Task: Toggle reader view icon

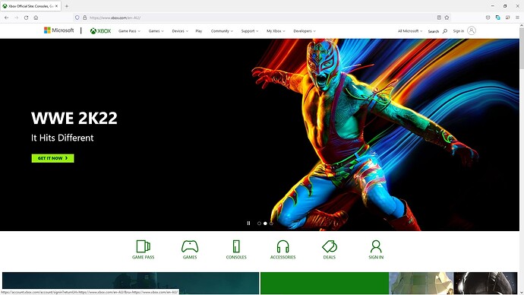Action: [x=439, y=17]
